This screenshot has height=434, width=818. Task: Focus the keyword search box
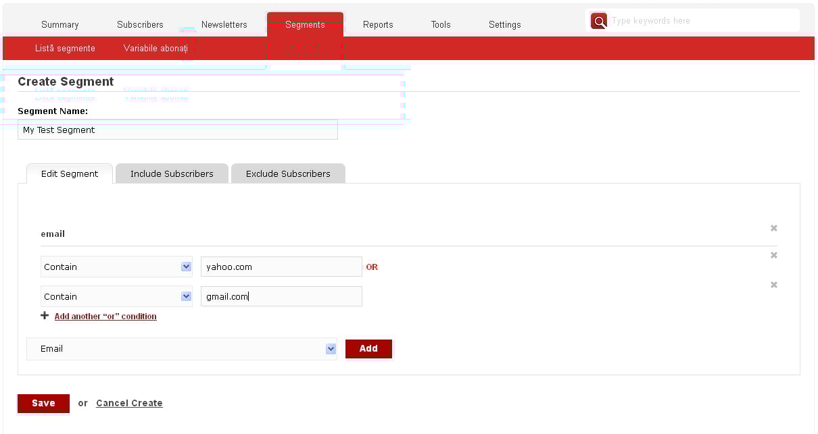(x=702, y=21)
